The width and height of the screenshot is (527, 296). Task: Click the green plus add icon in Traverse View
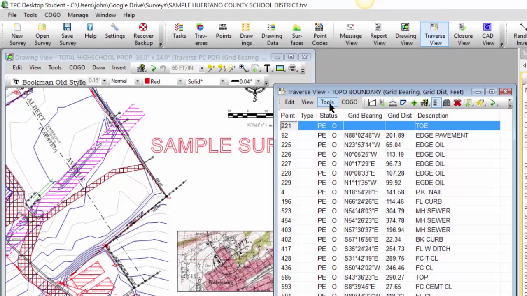pos(414,103)
